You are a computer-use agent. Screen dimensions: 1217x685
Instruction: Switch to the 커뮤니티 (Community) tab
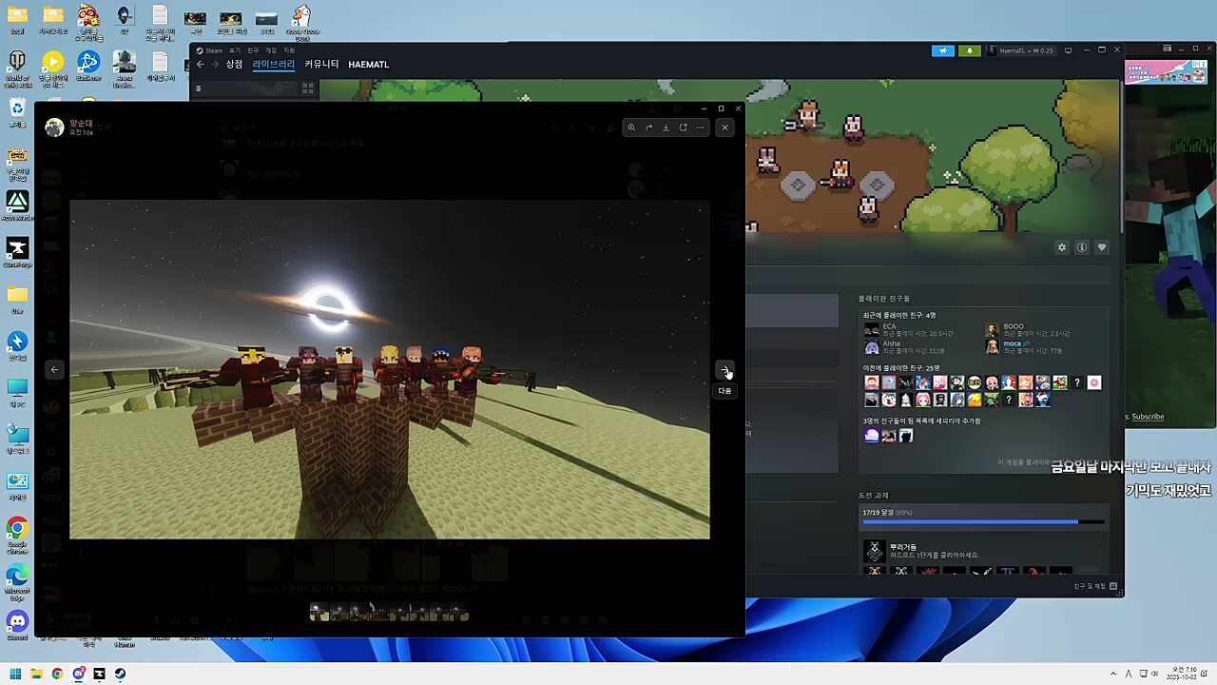[x=321, y=65]
